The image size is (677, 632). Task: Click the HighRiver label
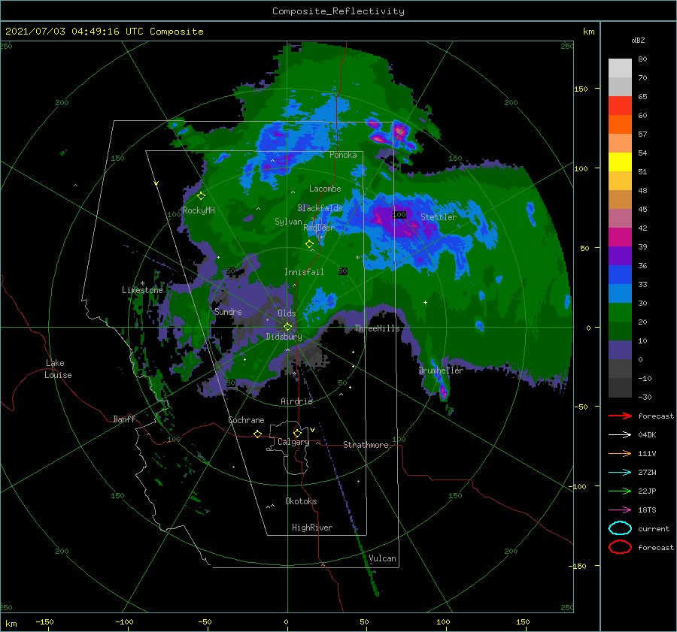point(312,528)
